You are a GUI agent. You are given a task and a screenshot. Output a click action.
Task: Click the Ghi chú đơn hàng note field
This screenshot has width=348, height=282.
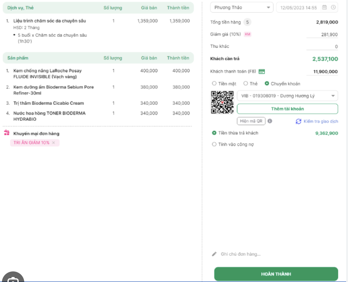(241, 254)
